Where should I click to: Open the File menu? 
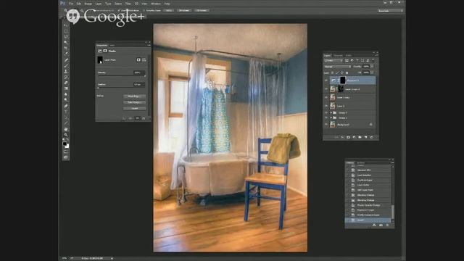pyautogui.click(x=71, y=4)
